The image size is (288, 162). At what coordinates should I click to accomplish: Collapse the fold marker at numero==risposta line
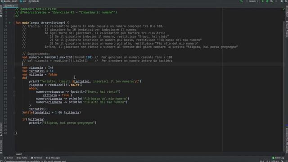(x=14, y=92)
